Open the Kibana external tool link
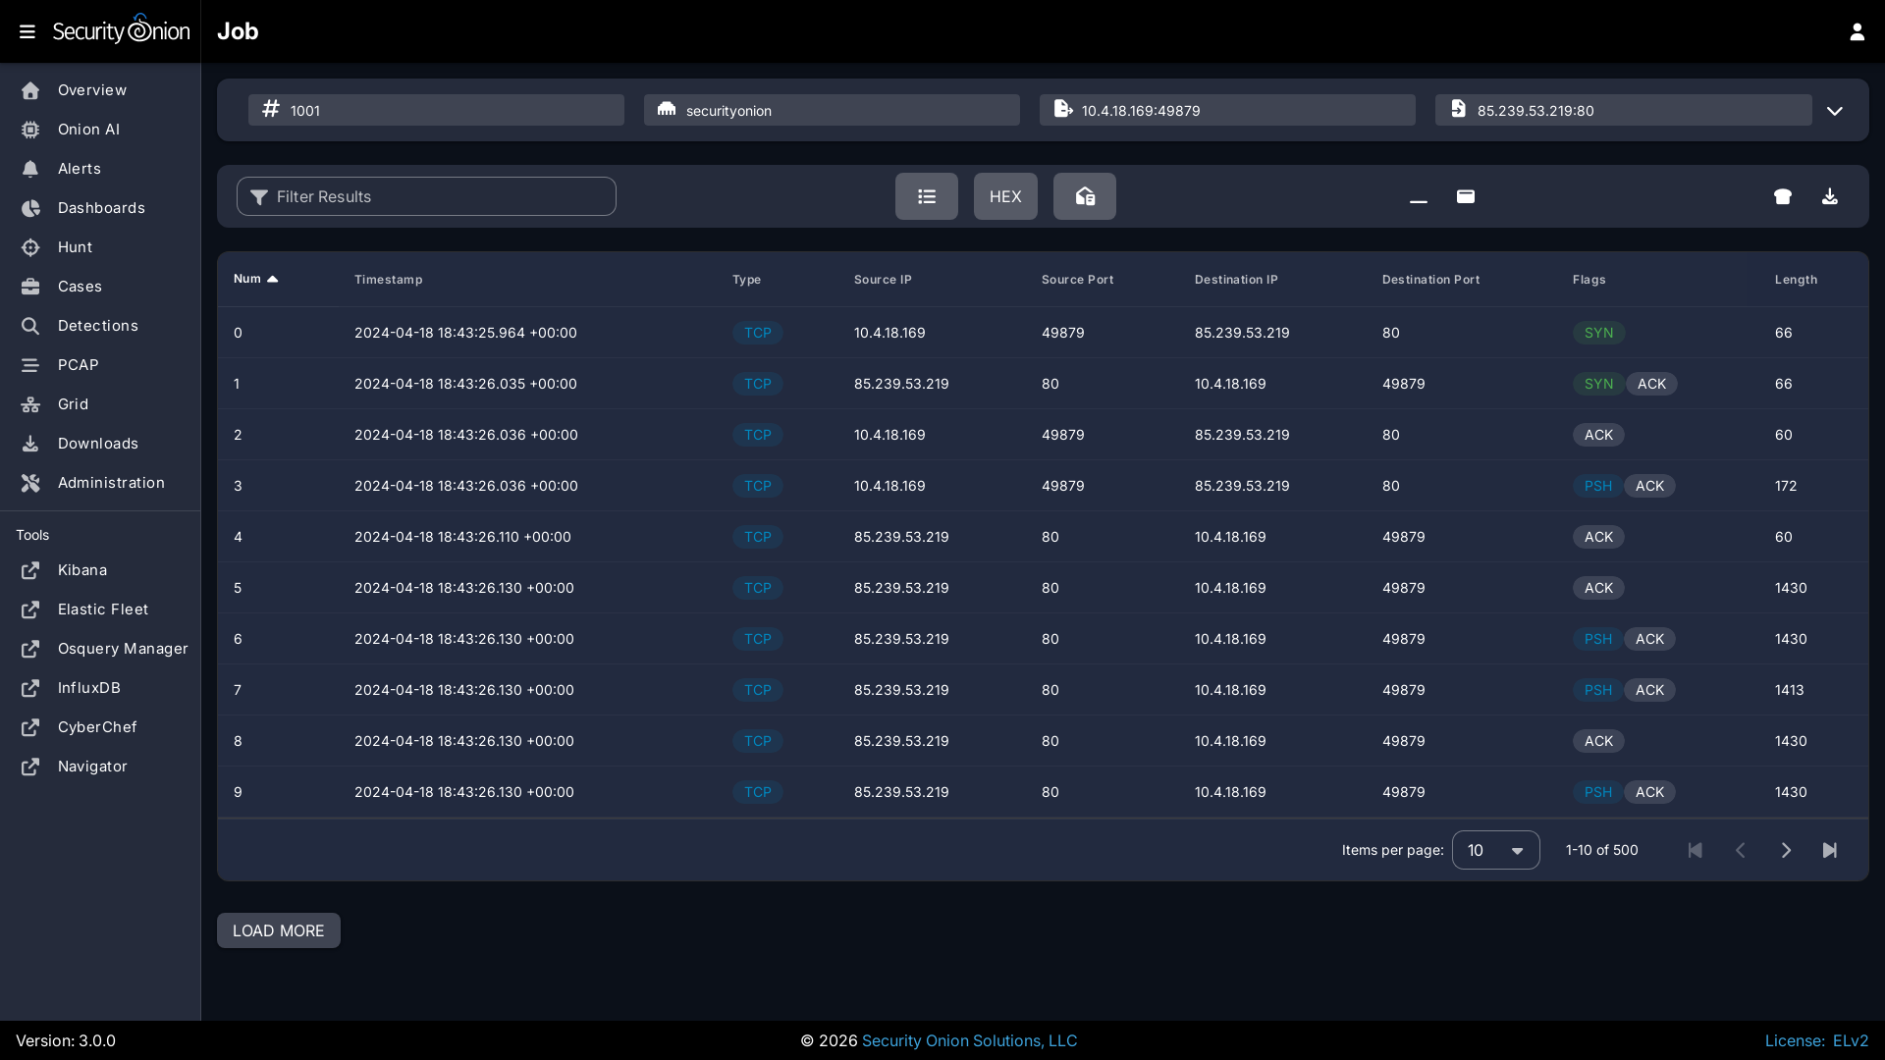Screen dimensions: 1885x1060 [82, 570]
